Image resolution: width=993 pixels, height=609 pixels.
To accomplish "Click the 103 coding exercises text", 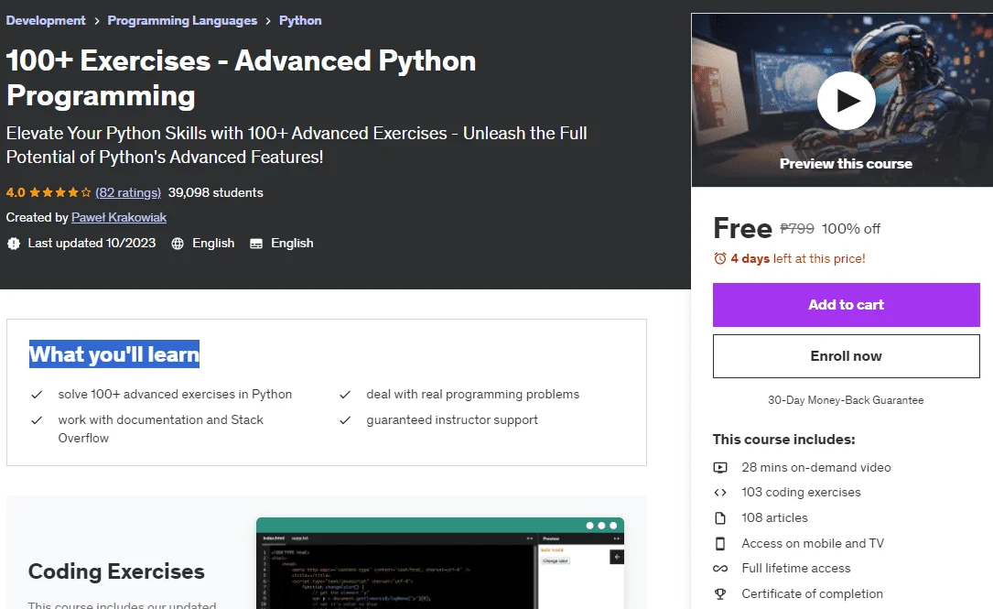I will 801,493.
